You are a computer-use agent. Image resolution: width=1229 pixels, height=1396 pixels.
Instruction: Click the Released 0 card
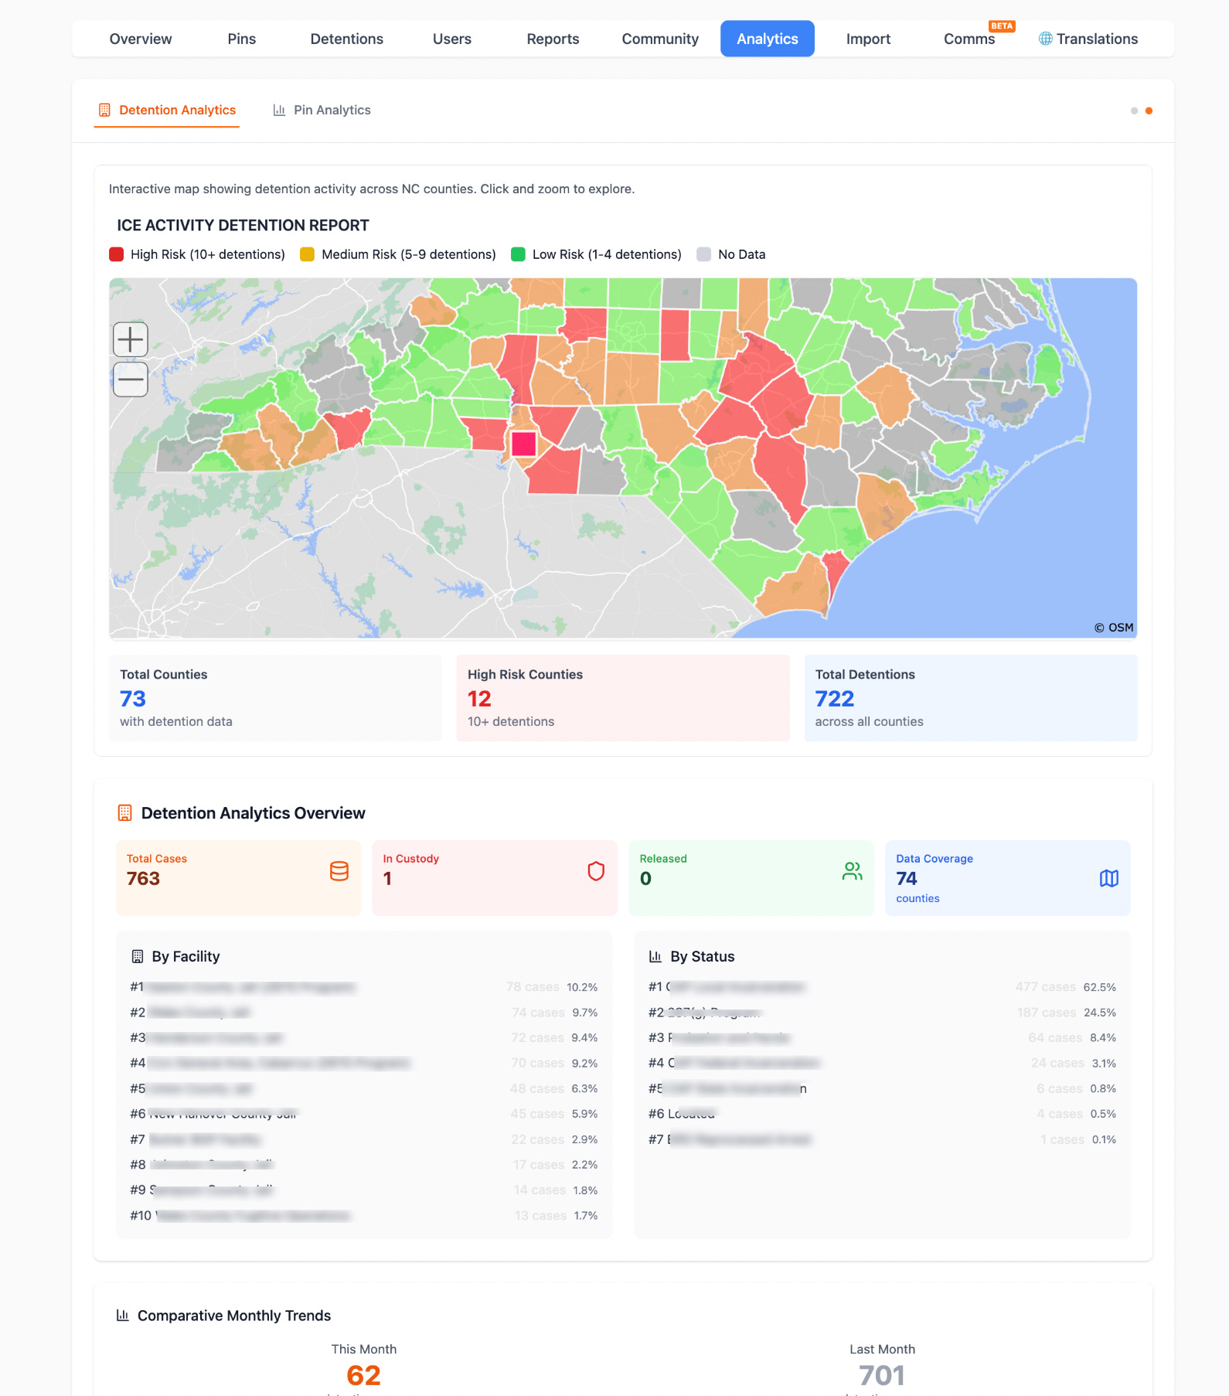click(x=751, y=878)
